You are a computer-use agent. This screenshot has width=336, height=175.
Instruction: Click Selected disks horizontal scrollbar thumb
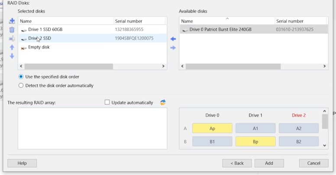[x=68, y=66]
